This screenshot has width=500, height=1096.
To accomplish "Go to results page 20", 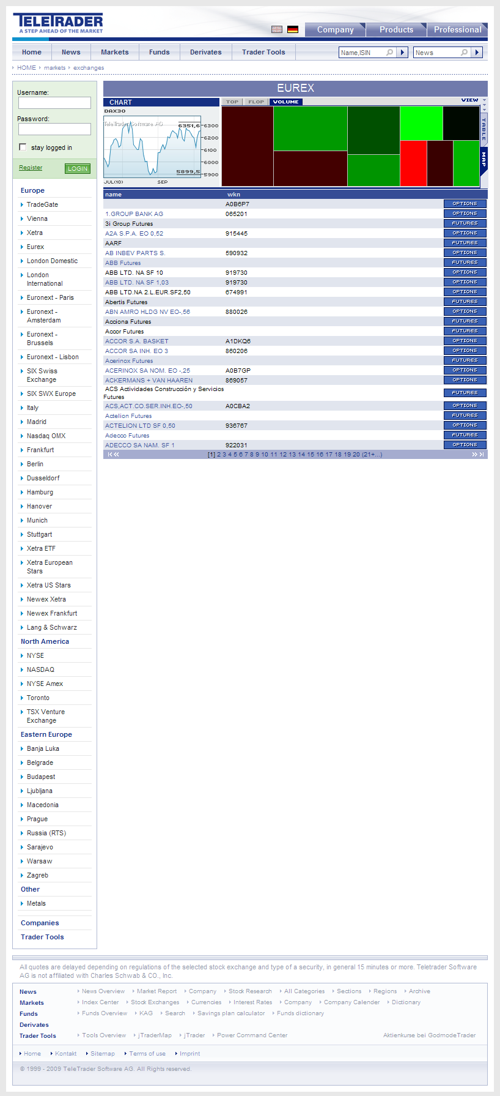I will (356, 455).
